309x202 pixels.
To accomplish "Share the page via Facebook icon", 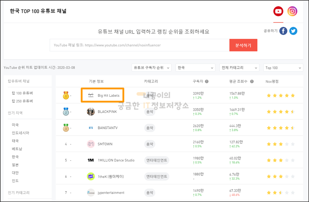I will [283, 31].
